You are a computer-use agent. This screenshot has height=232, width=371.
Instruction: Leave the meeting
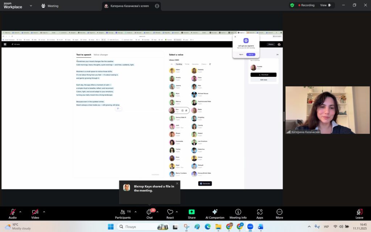tap(359, 212)
